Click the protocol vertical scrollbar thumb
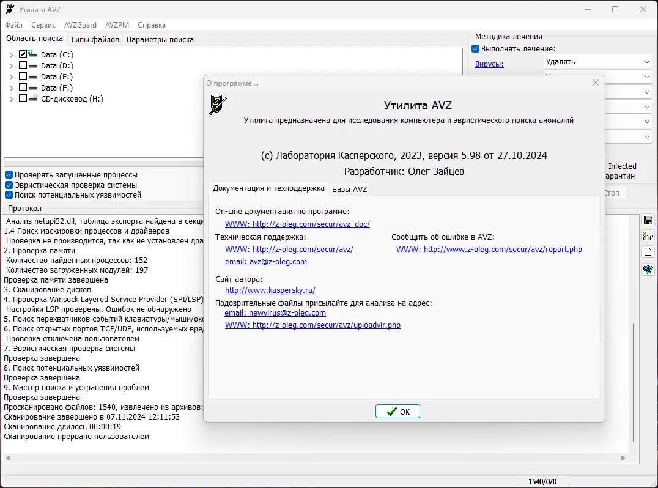This screenshot has height=488, width=658. click(634, 382)
